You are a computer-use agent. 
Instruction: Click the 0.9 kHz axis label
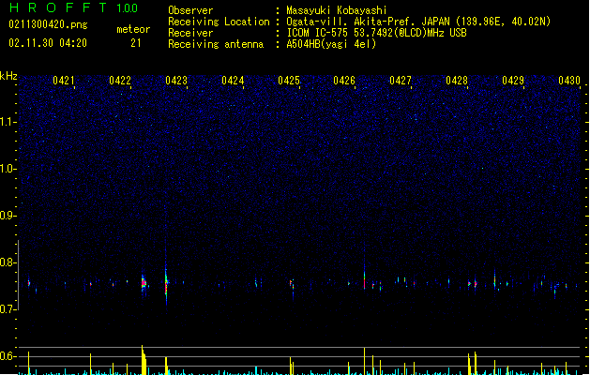tap(8, 216)
